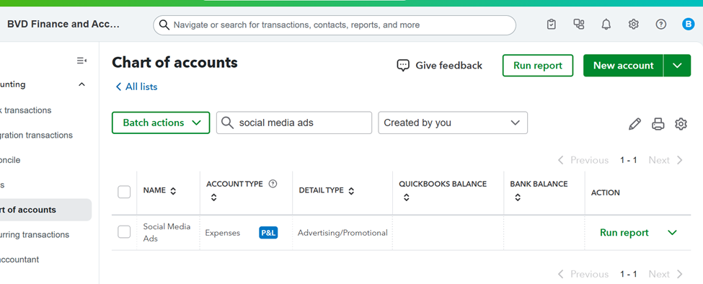
Task: Open Recurring transactions in sidebar
Action: coord(35,235)
